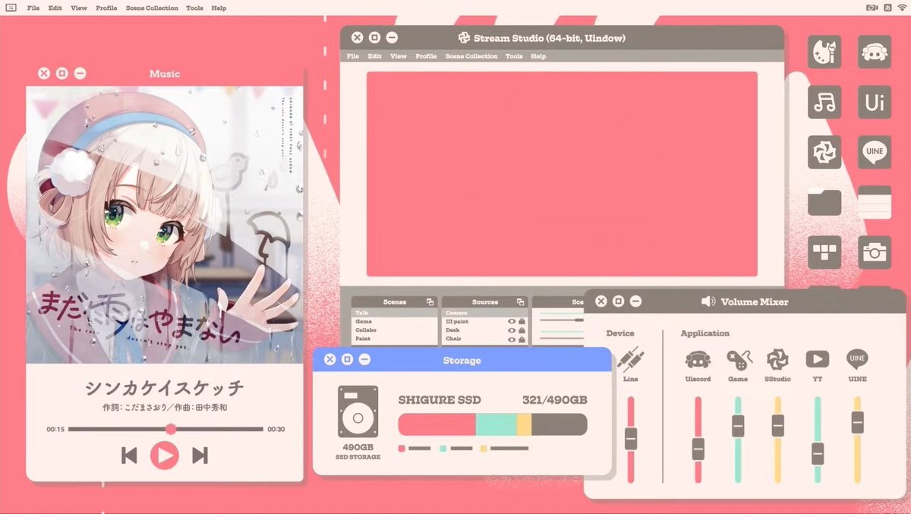Screen dimensions: 911x514
Task: Select the UI paint source name
Action: pyautogui.click(x=458, y=322)
